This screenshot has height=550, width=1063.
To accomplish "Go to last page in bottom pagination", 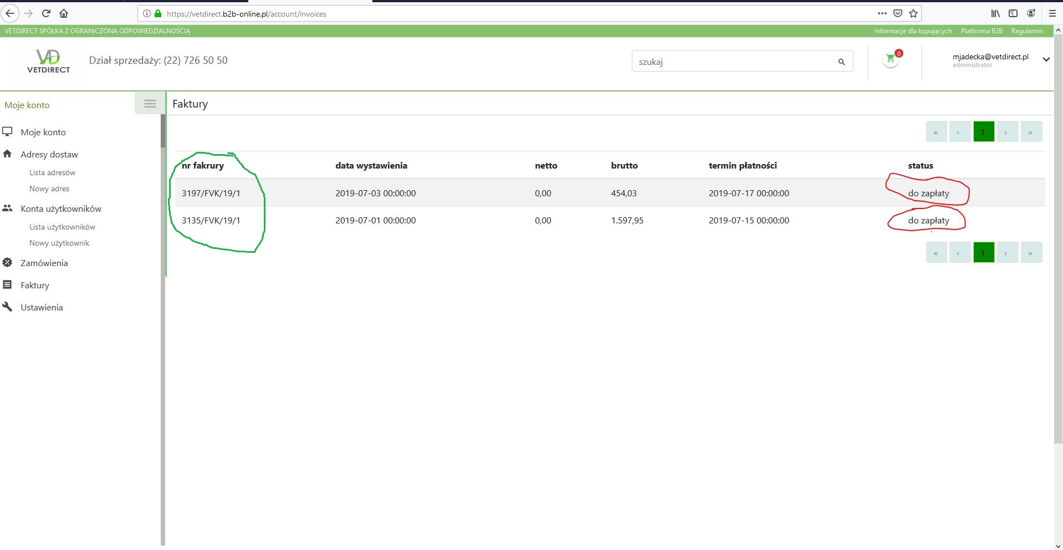I will click(x=1030, y=253).
